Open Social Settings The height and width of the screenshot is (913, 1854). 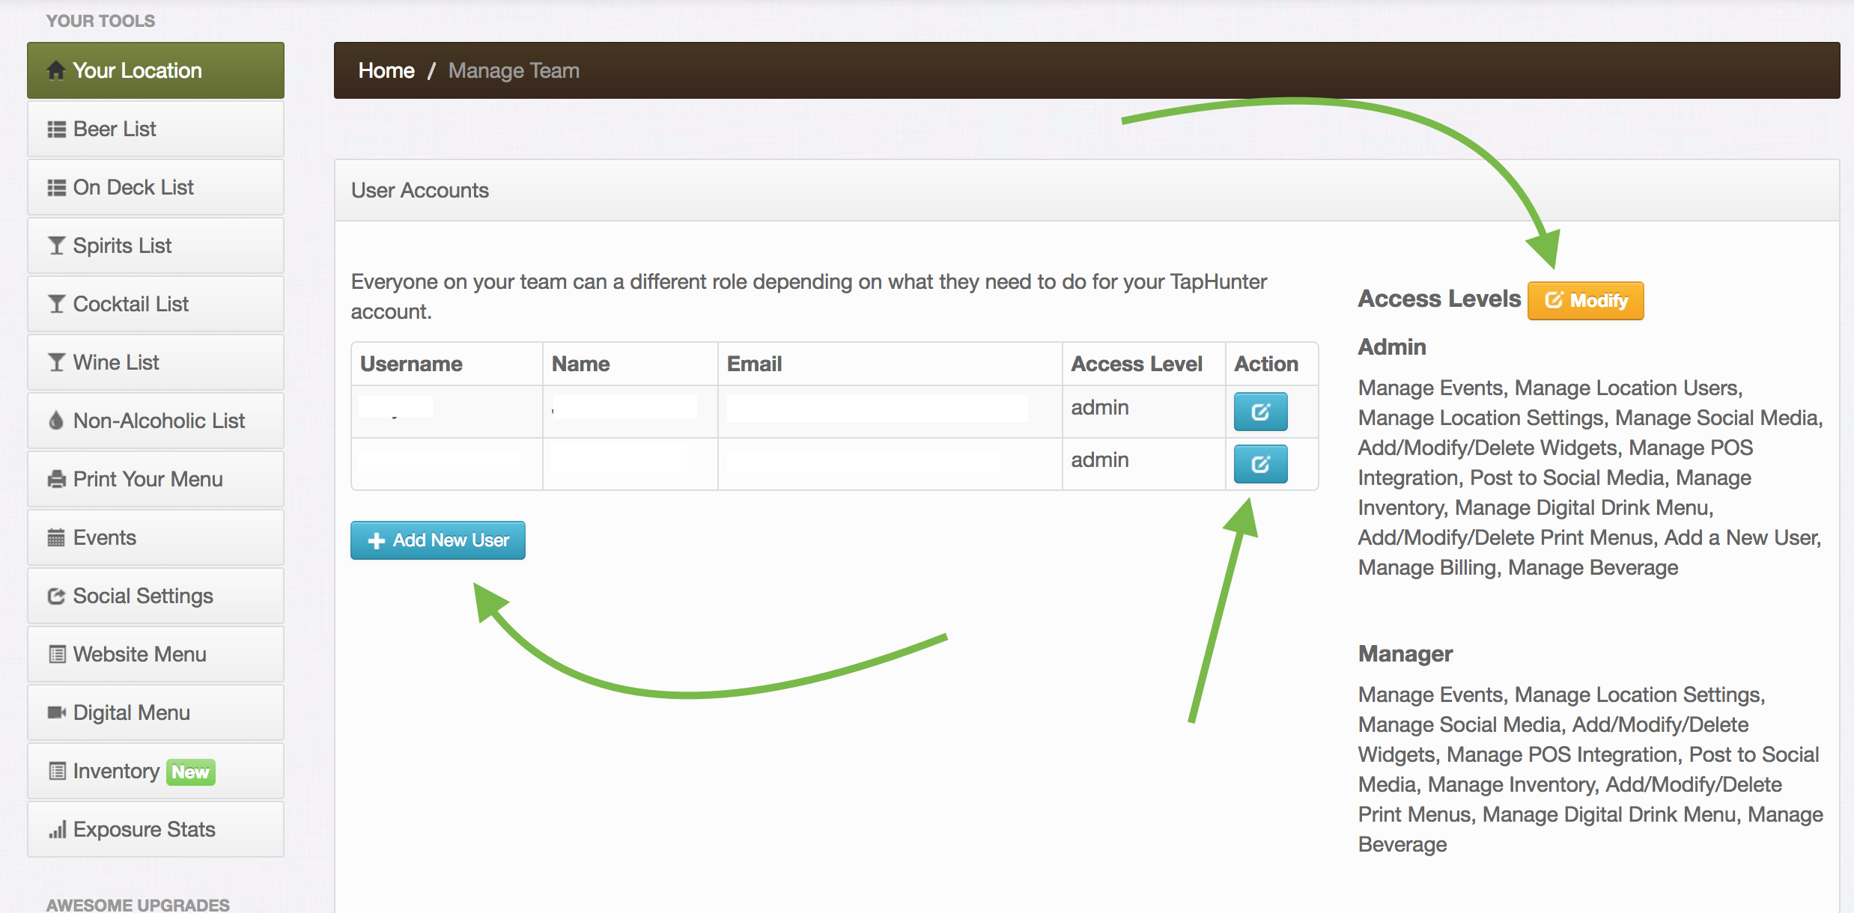coord(156,596)
